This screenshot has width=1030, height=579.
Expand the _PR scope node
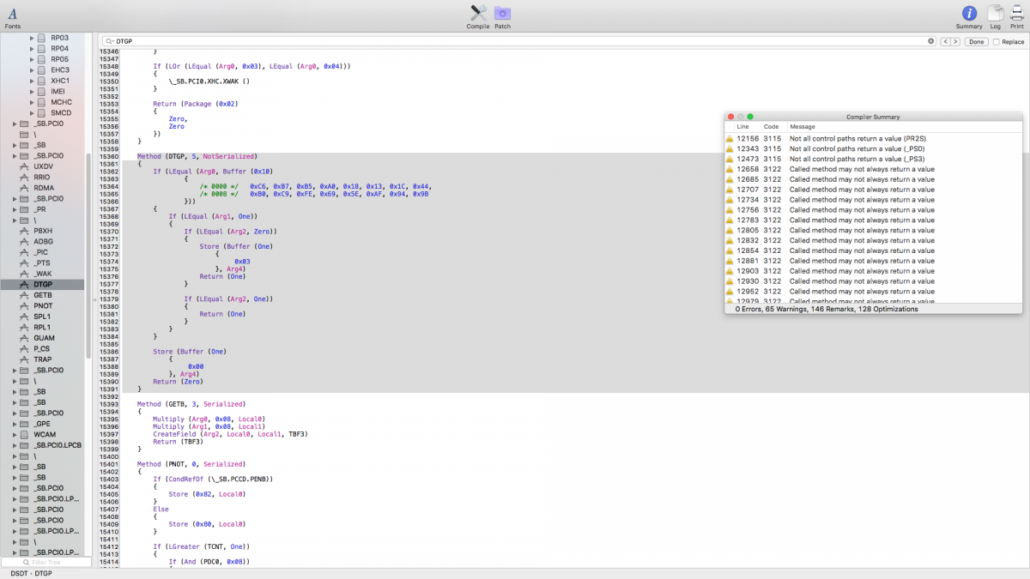click(x=14, y=209)
